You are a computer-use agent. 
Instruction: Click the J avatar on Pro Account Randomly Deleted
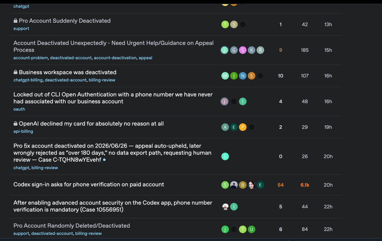(x=225, y=229)
